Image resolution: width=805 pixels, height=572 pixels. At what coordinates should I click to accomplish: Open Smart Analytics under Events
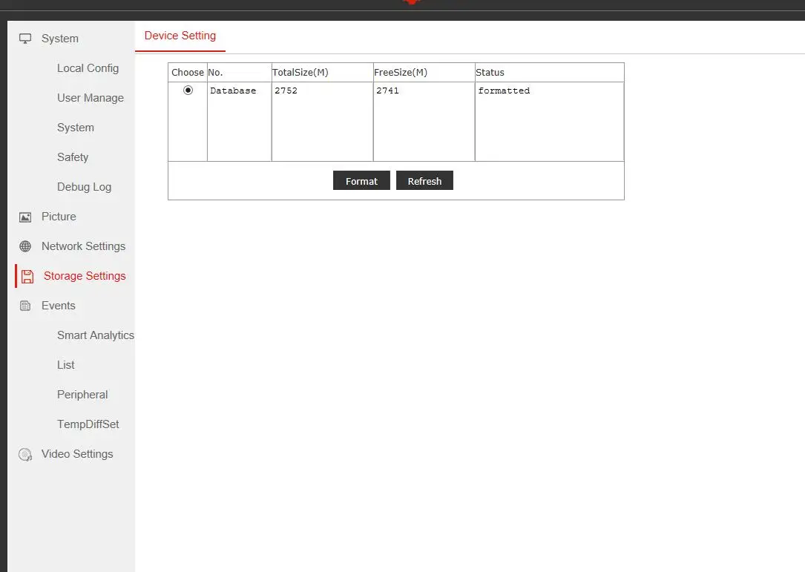pos(95,335)
